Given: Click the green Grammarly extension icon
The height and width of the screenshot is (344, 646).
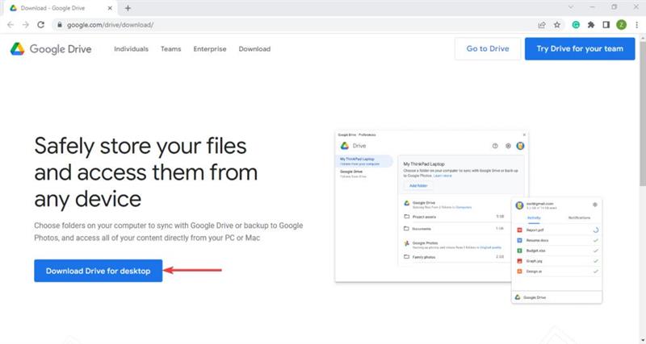Looking at the screenshot, I should [575, 25].
